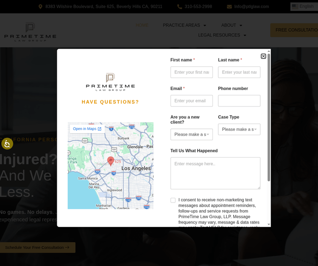This screenshot has height=266, width=318.
Task: Focus the Phone number input field
Action: [x=239, y=101]
